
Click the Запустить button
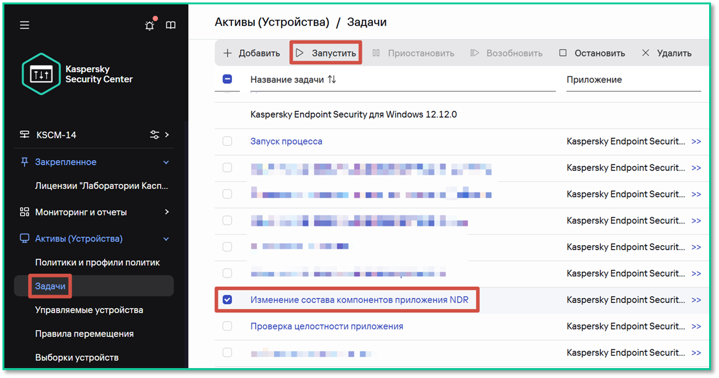[326, 53]
